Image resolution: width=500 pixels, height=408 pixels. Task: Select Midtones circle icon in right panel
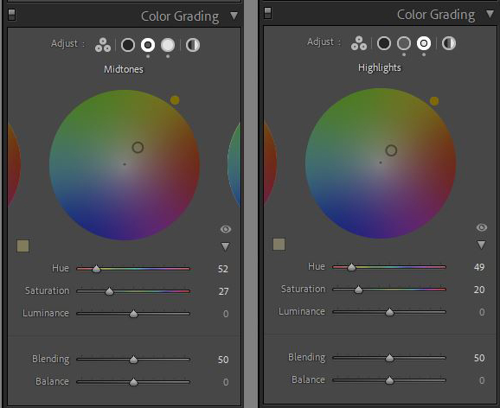pos(404,43)
